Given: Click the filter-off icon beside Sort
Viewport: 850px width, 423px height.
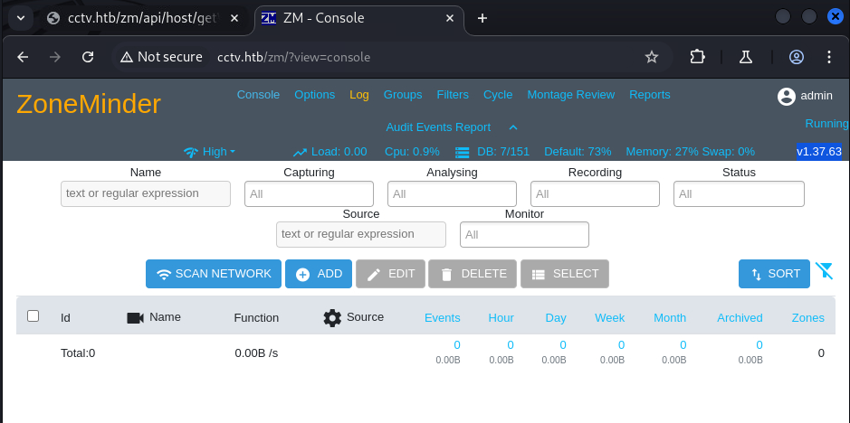Looking at the screenshot, I should point(824,271).
